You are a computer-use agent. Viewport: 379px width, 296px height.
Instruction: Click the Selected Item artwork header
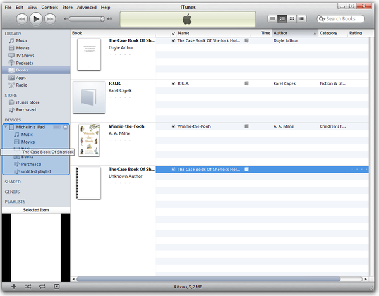click(x=36, y=210)
